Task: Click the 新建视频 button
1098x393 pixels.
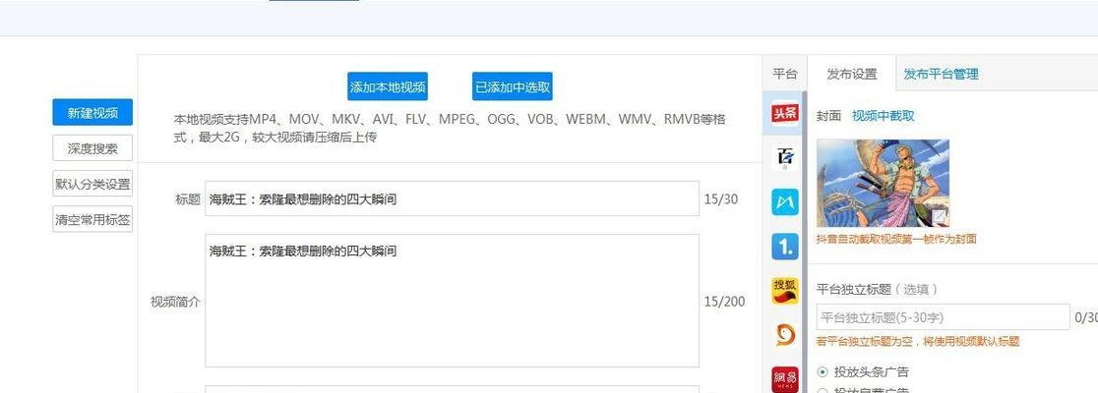Action: [92, 113]
